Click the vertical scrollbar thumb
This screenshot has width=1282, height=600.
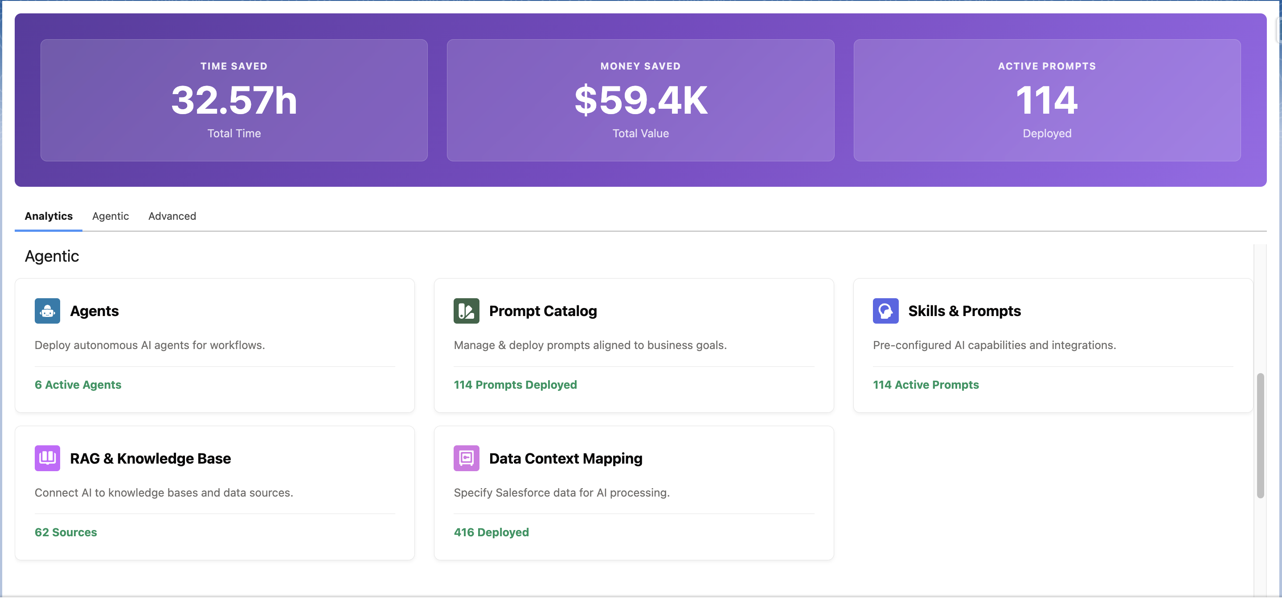[x=1260, y=436]
